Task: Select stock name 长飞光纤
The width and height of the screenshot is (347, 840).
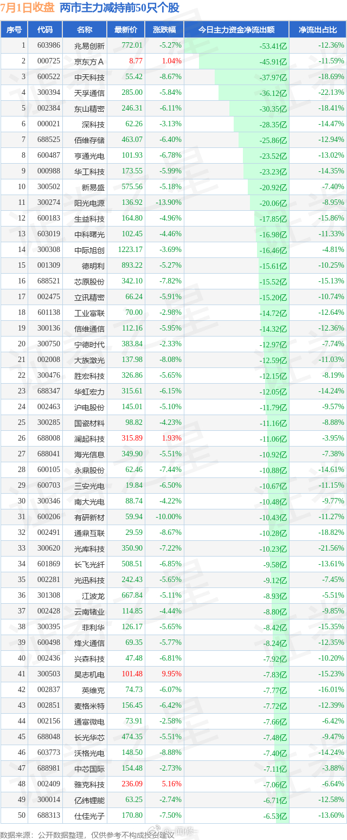Action: [89, 564]
